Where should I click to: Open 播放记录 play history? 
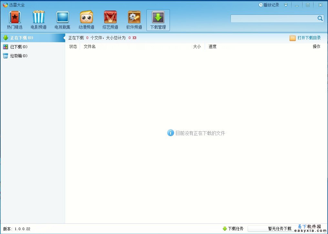269,5
